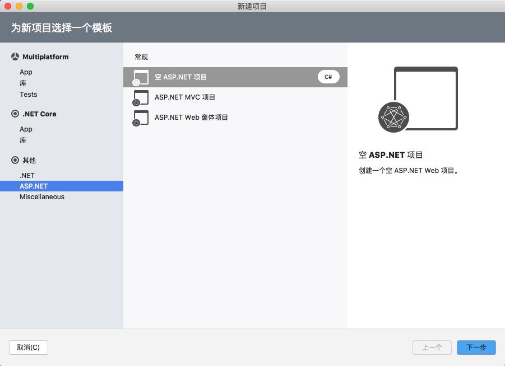Click the ASP.NET MVC 项目 template icon
Screen dimensions: 505x366
pyautogui.click(x=141, y=98)
